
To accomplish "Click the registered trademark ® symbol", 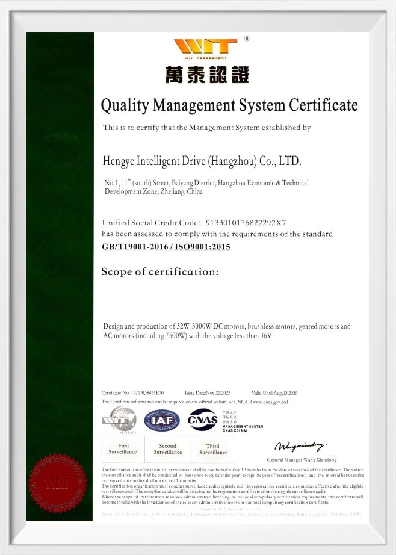I will (247, 39).
